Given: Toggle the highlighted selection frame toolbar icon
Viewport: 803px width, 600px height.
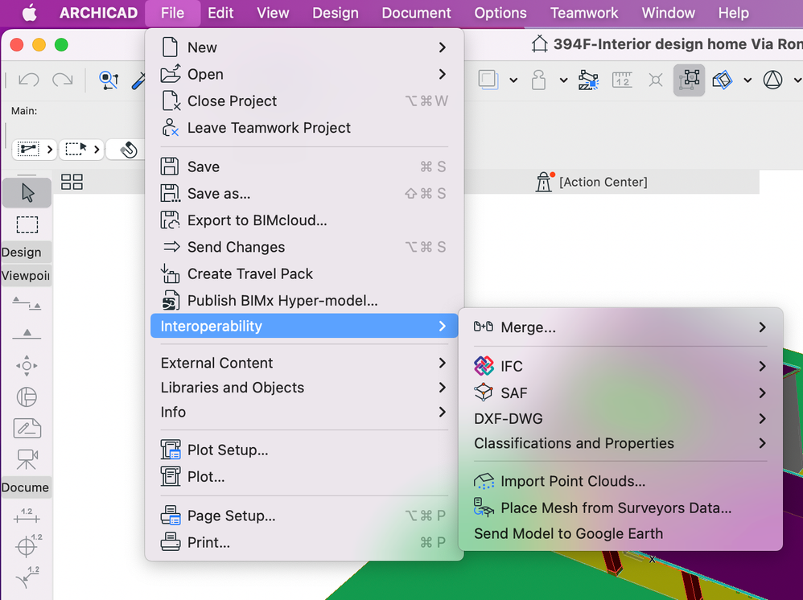Looking at the screenshot, I should pyautogui.click(x=689, y=80).
